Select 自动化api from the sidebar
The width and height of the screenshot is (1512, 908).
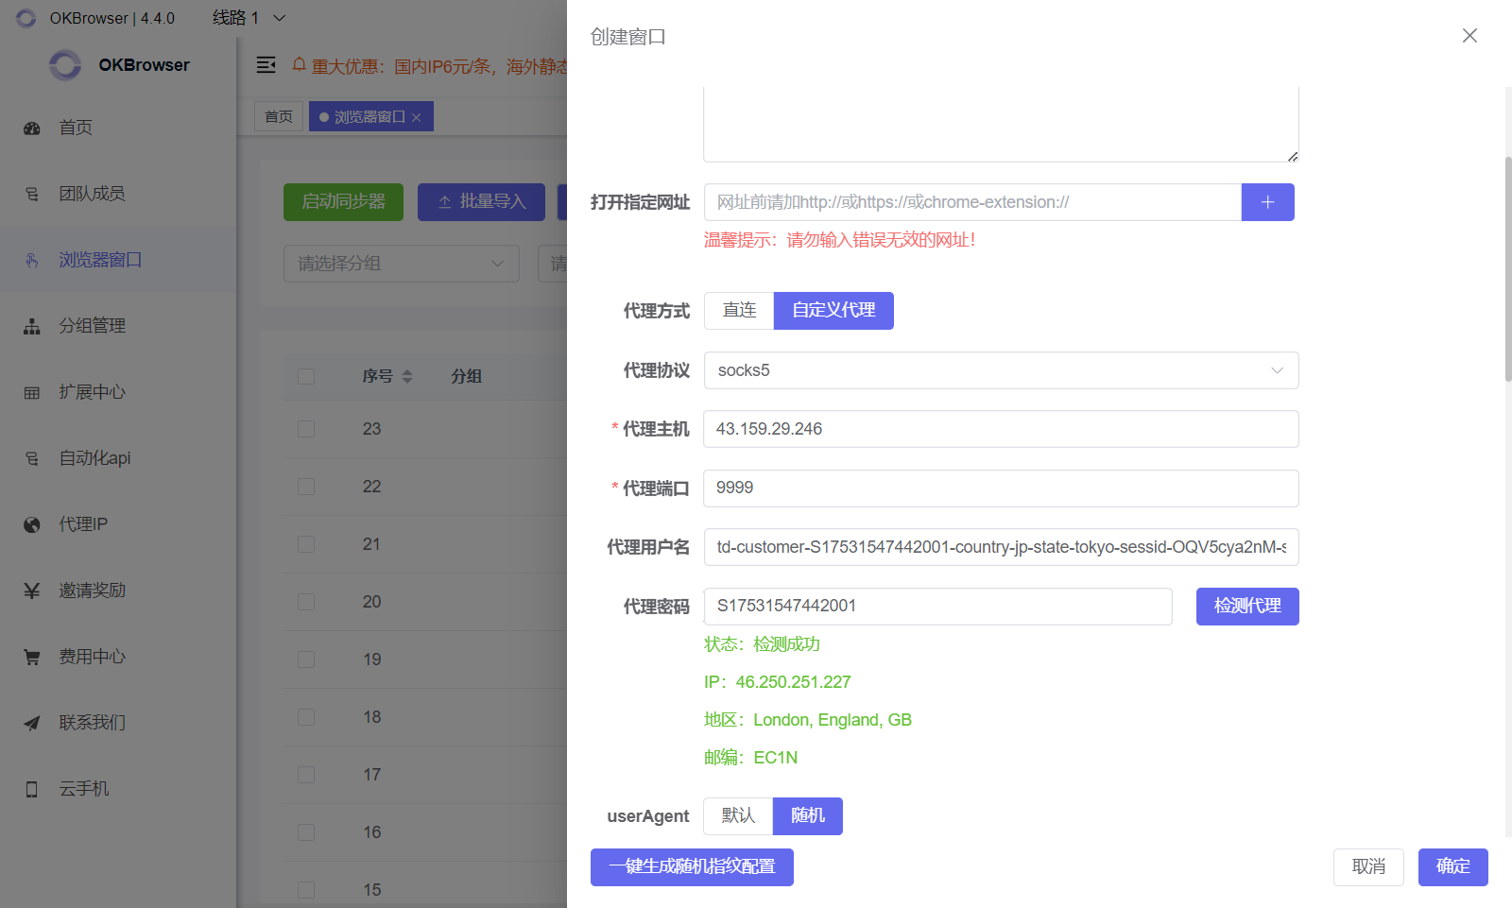click(x=94, y=457)
